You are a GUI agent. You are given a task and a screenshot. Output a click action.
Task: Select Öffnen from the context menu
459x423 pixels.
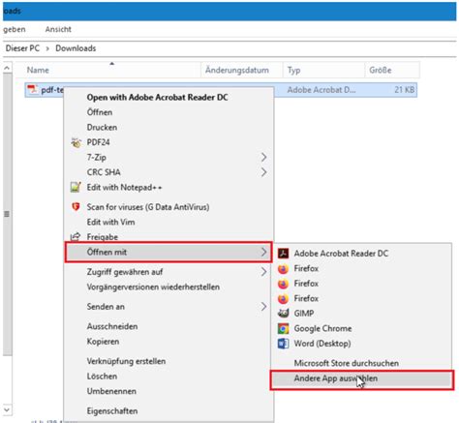(100, 112)
